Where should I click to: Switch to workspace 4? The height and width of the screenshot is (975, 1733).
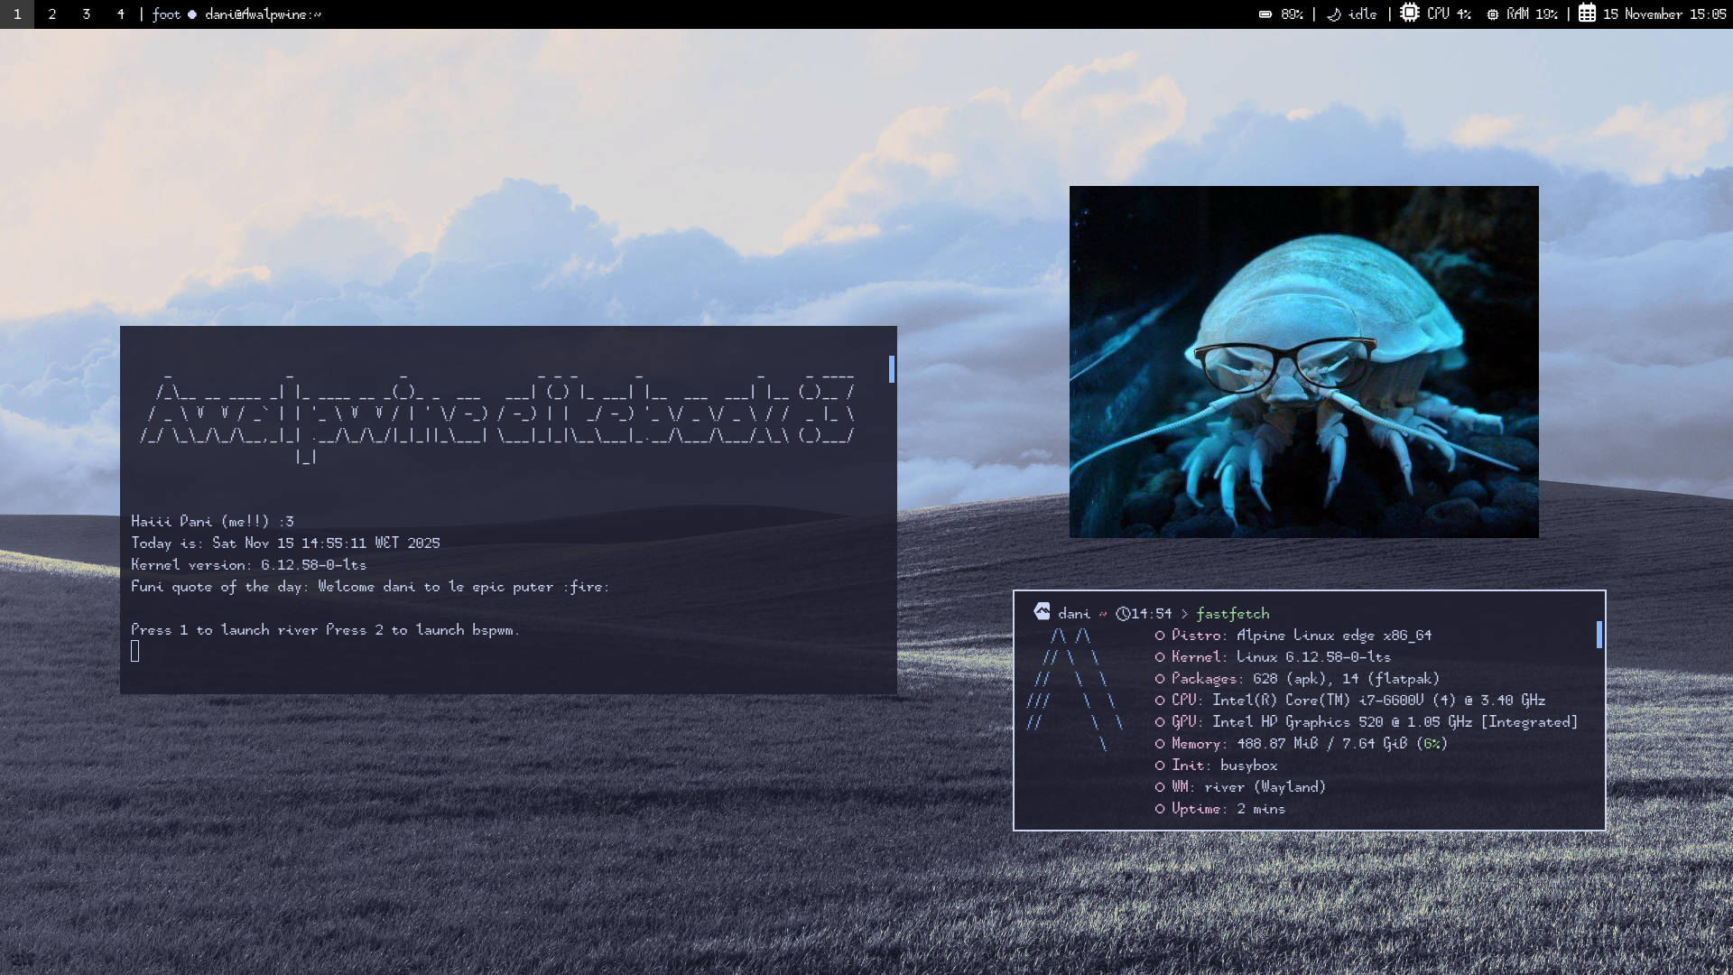point(120,14)
